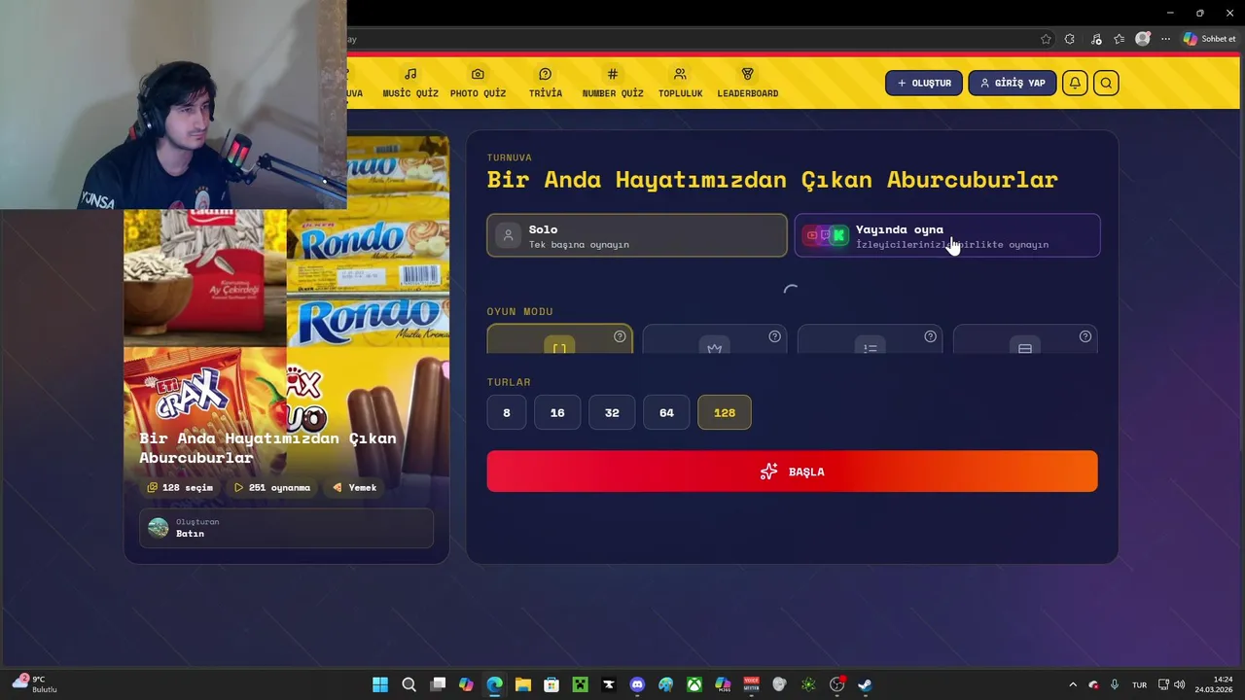The width and height of the screenshot is (1245, 700).
Task: Open the clock and date panel
Action: click(1214, 684)
